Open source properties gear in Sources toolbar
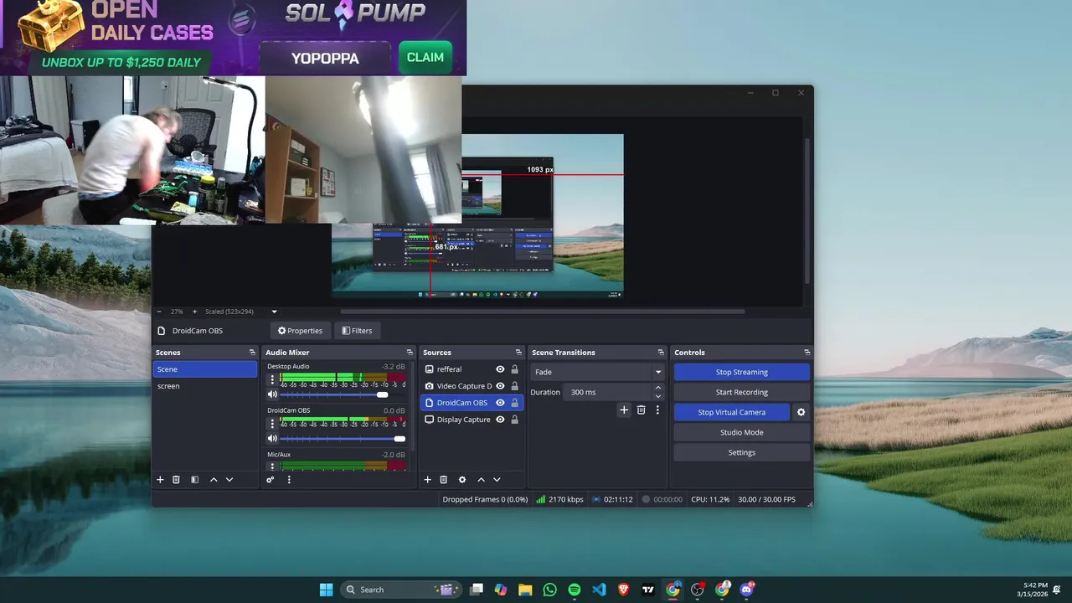The height and width of the screenshot is (603, 1072). pos(461,480)
